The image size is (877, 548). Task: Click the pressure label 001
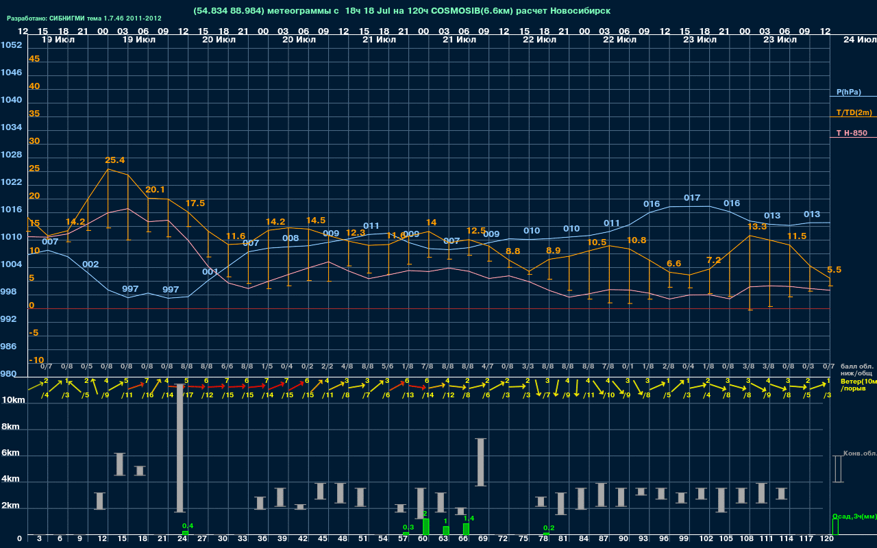click(x=210, y=272)
